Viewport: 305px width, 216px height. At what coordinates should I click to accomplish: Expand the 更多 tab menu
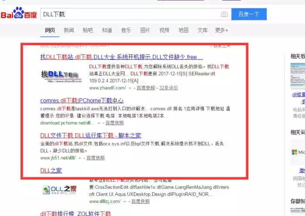[221, 30]
